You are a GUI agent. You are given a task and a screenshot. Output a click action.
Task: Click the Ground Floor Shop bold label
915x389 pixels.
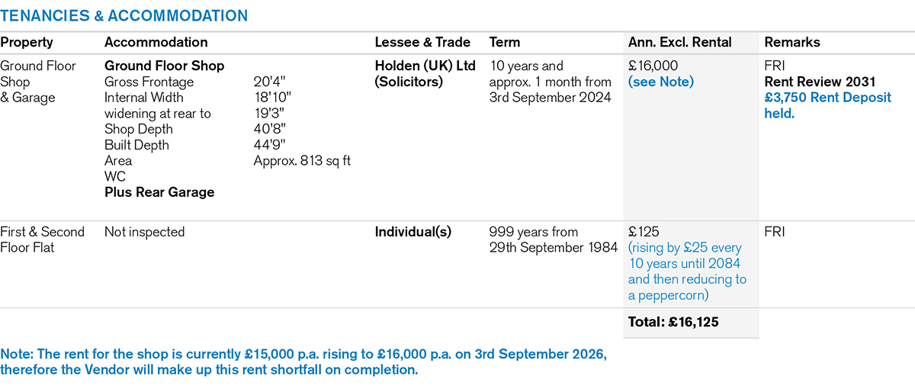pos(164,66)
